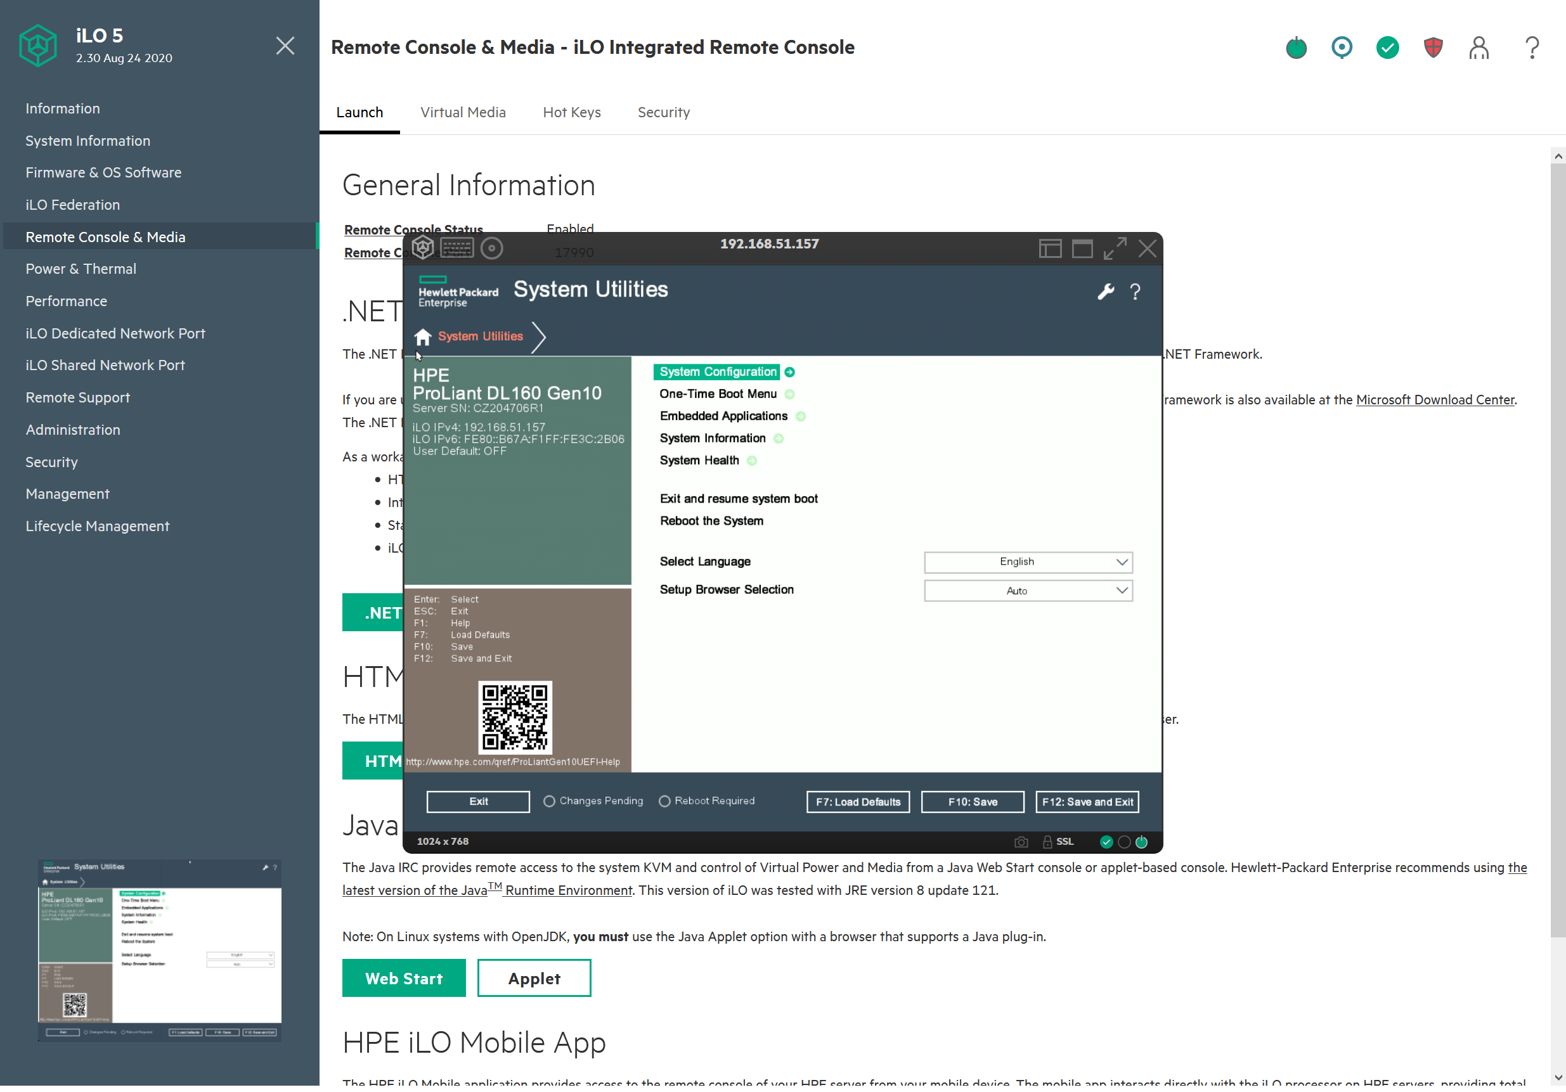Click the UID target indicator icon in header
Viewport: 1566px width, 1092px height.
tap(1342, 48)
